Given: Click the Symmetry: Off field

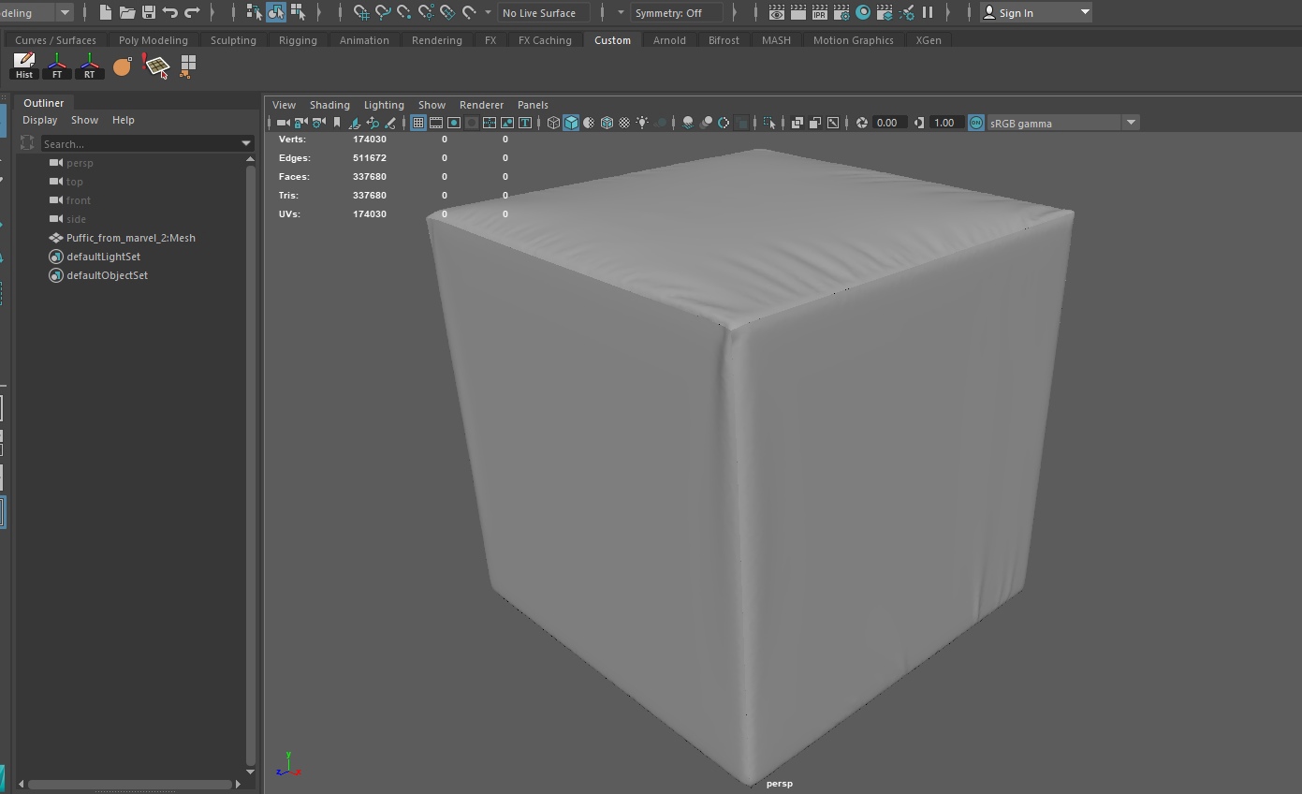Looking at the screenshot, I should 676,13.
